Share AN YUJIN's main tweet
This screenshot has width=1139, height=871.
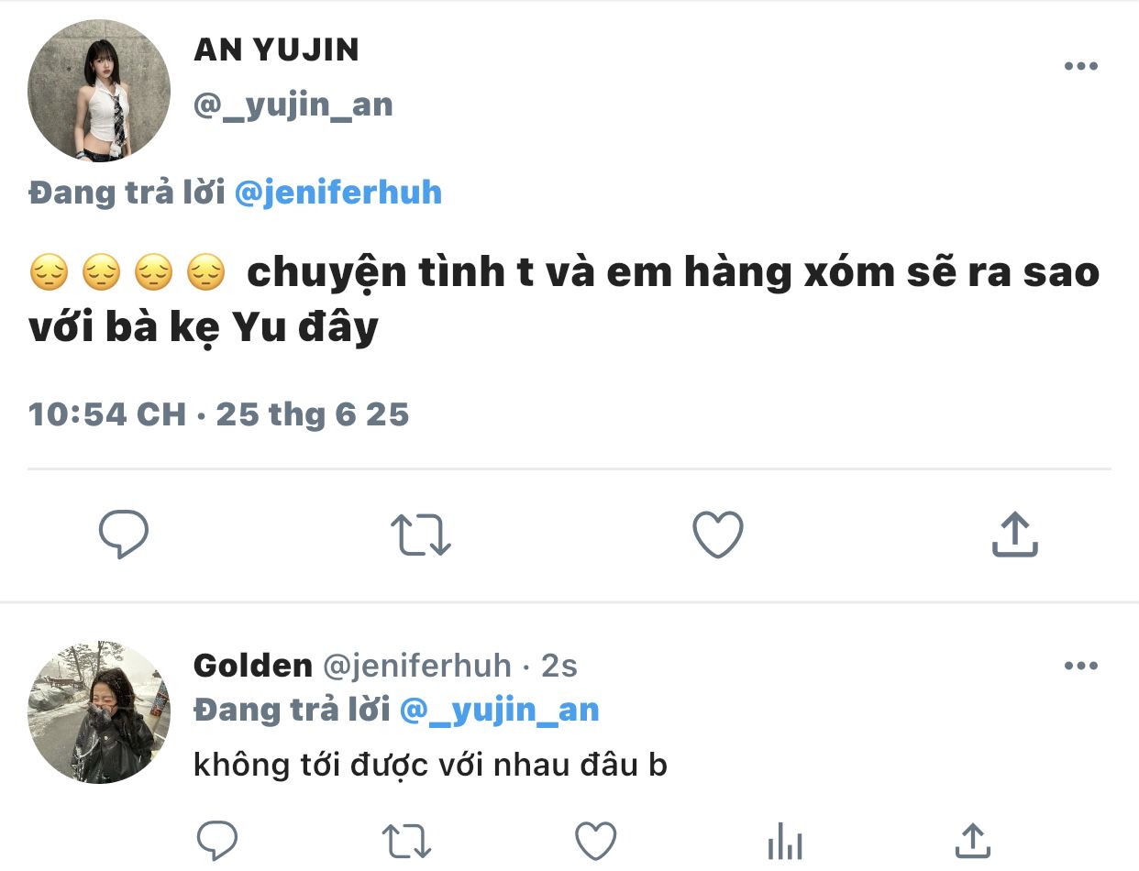1014,535
